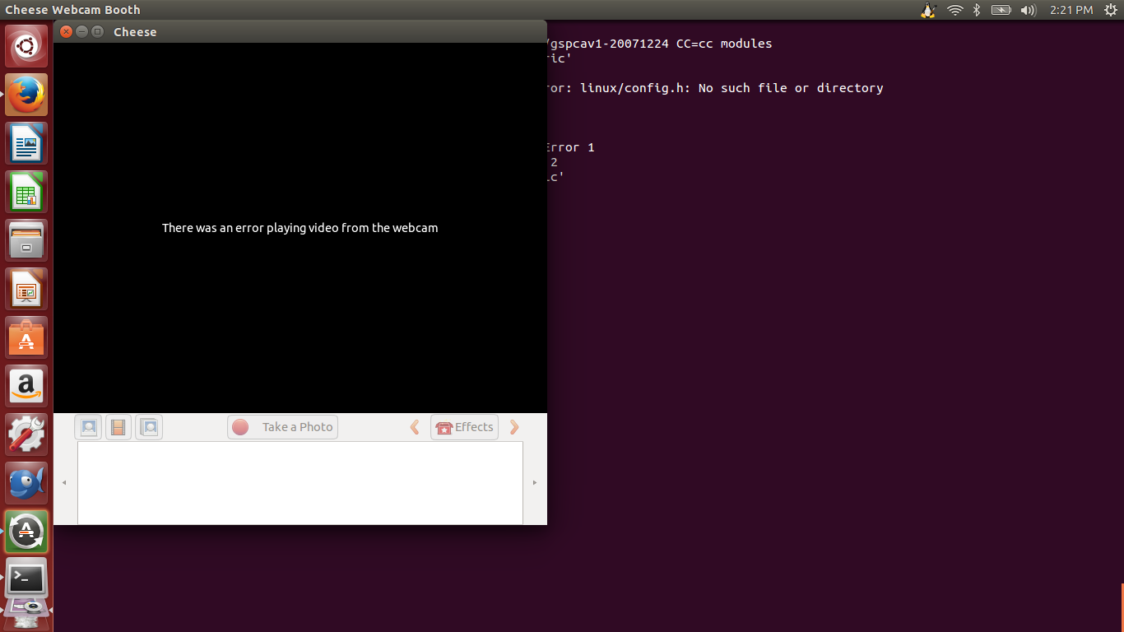
Task: Click the empty photo thumbnail strip
Action: coord(300,483)
